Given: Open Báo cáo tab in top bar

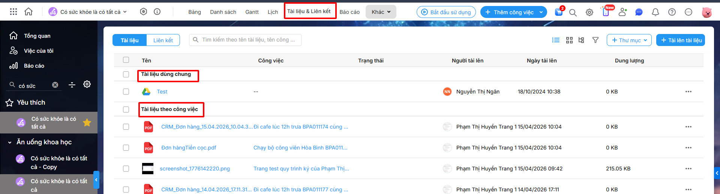Looking at the screenshot, I should [x=349, y=12].
